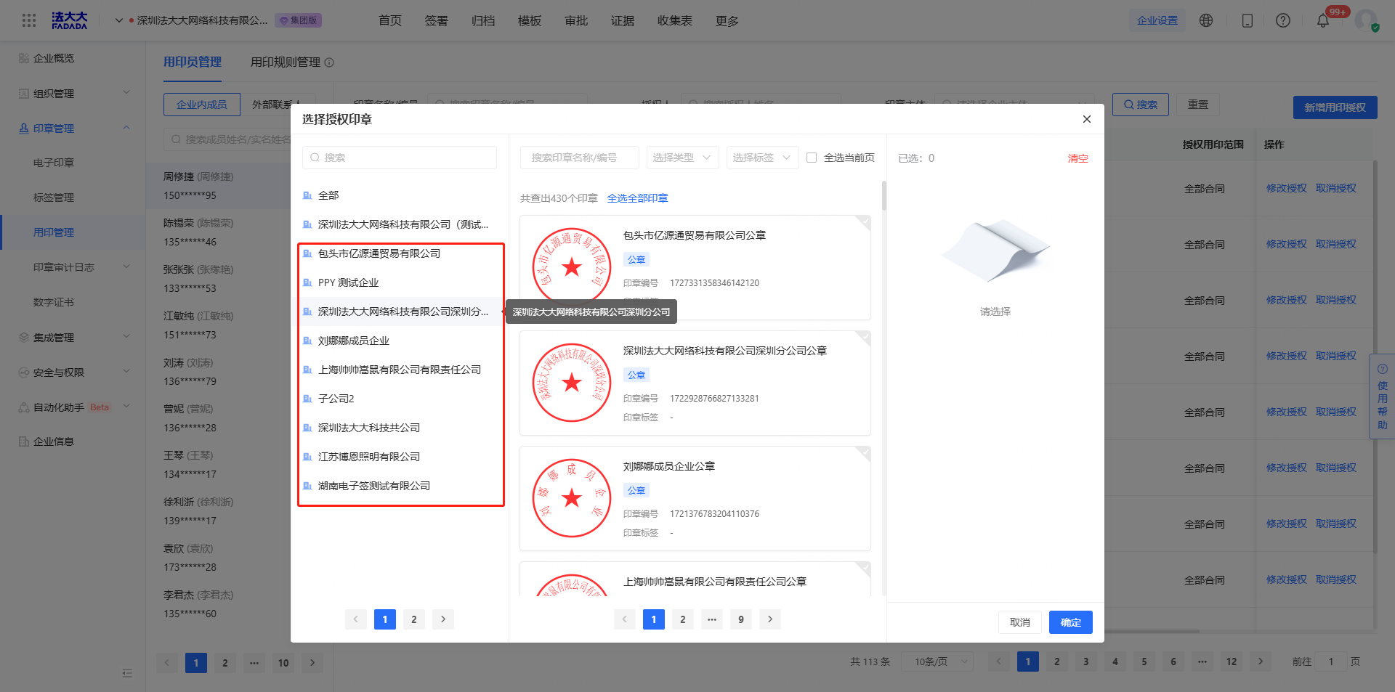Screen dimensions: 1395x692
Task: Click the 搜索印章名称/编号 input field
Action: coord(580,158)
